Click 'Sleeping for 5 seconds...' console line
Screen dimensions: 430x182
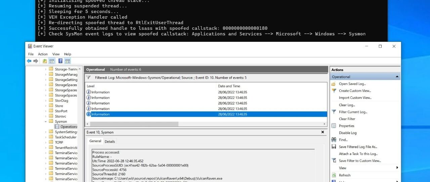click(78, 11)
